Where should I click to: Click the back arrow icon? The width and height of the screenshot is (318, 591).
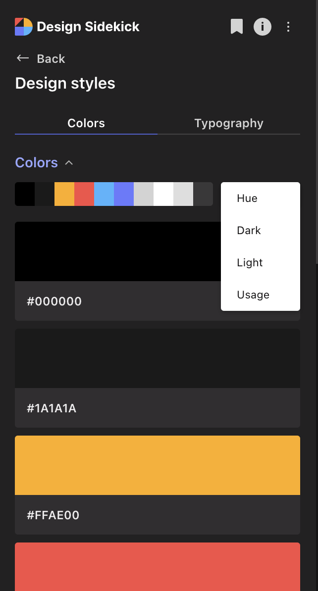[22, 58]
